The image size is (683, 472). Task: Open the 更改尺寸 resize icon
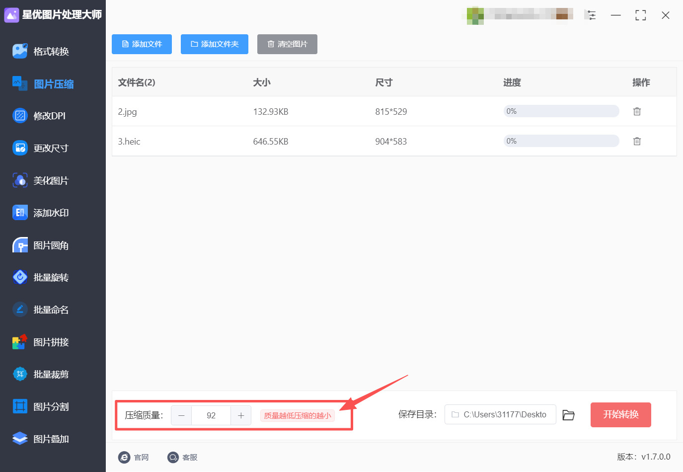20,148
